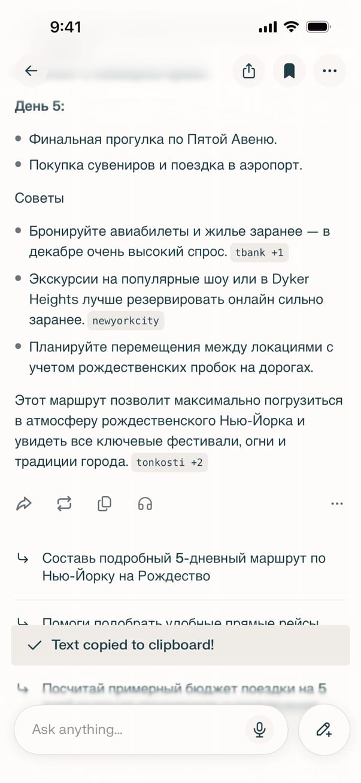Viewport: 361px width, 783px height.
Task: Tap the share arrow below the answer
Action: (24, 504)
